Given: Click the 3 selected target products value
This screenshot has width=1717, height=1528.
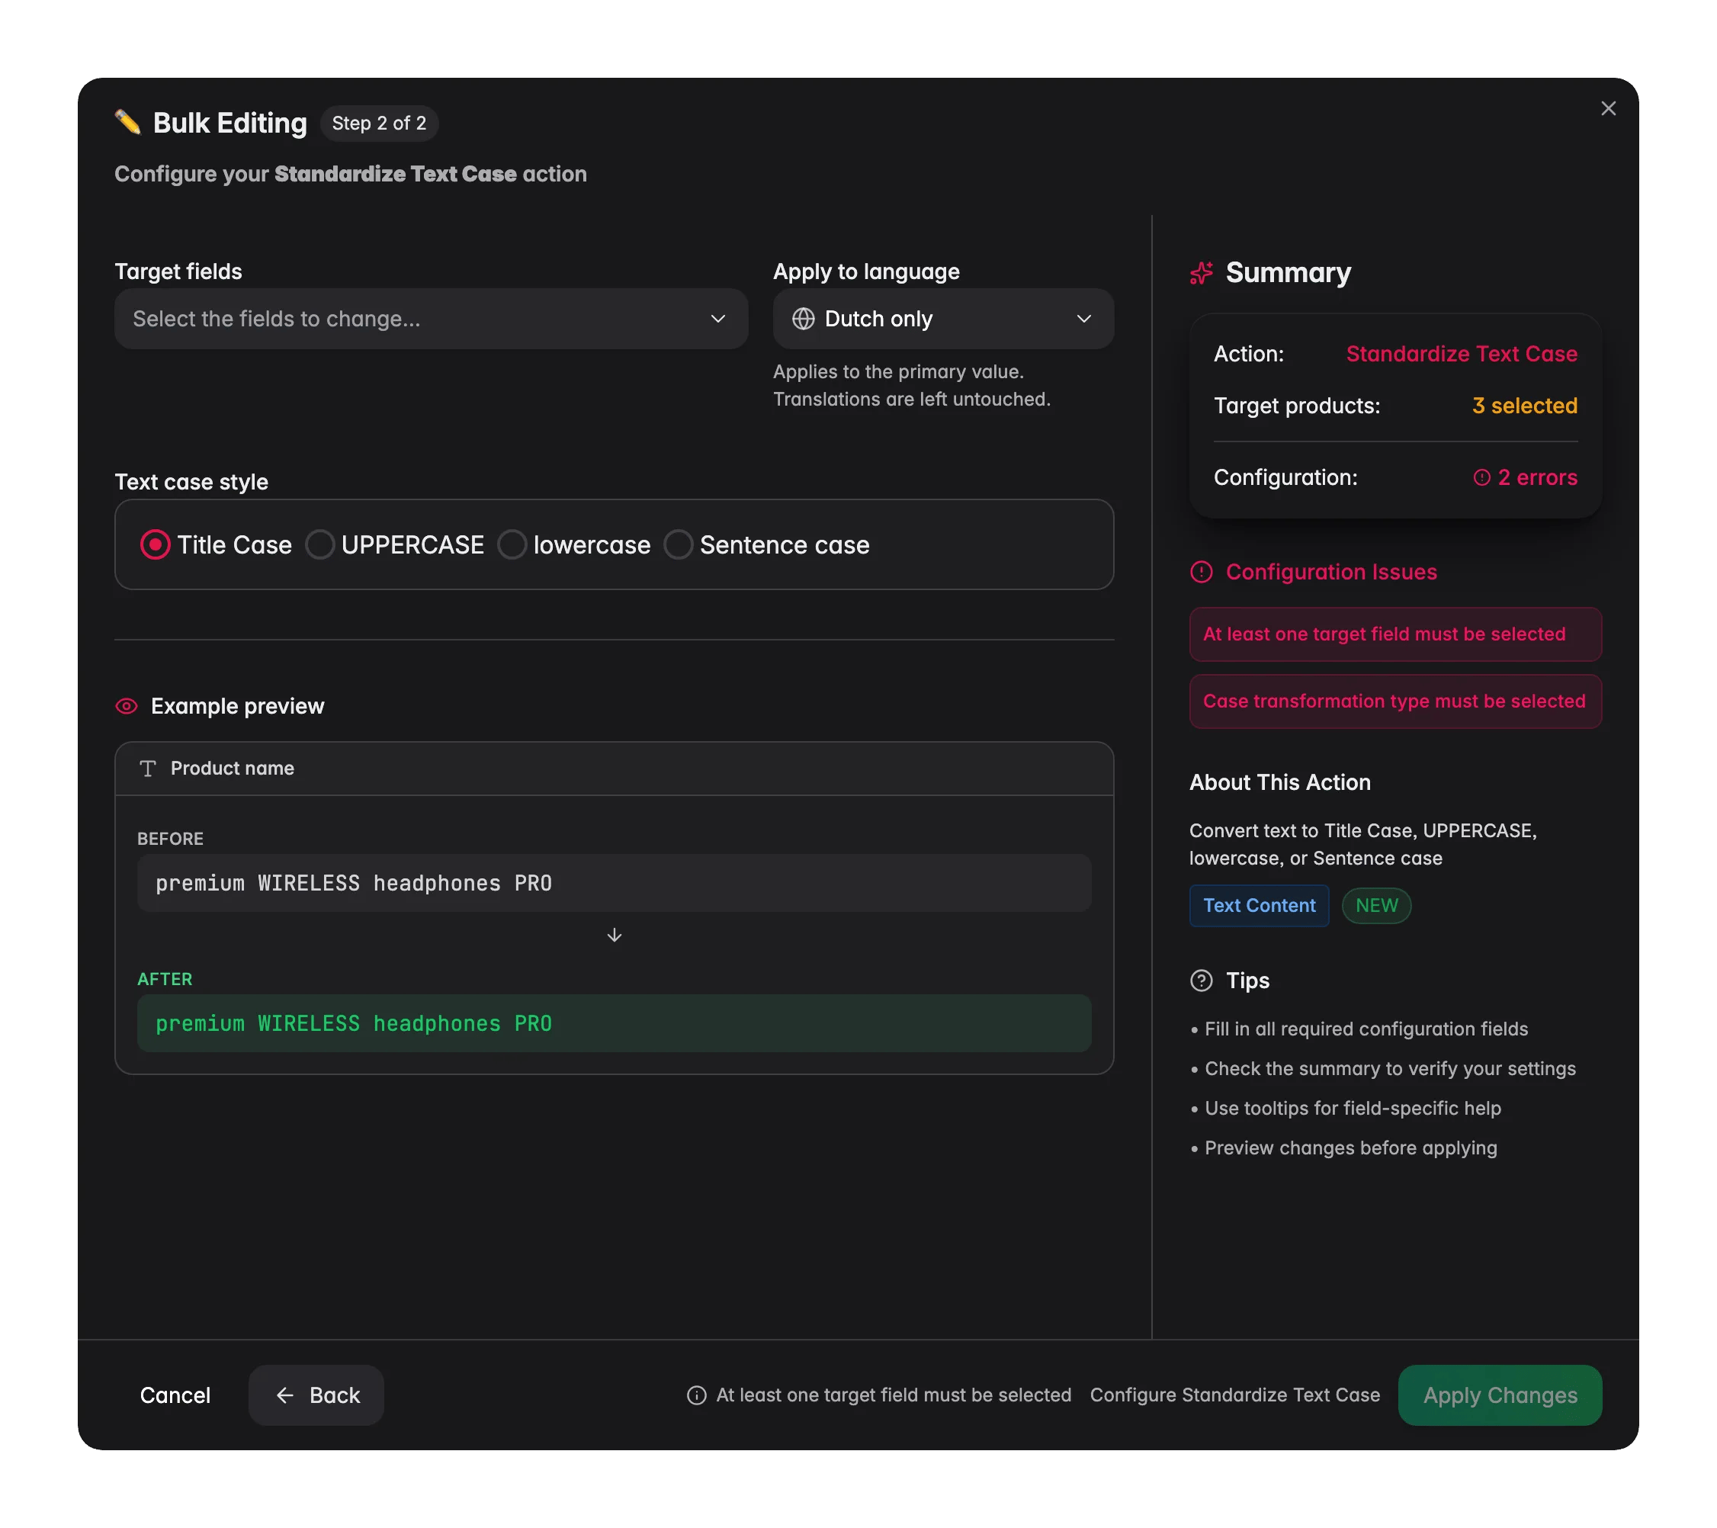Looking at the screenshot, I should [x=1525, y=406].
